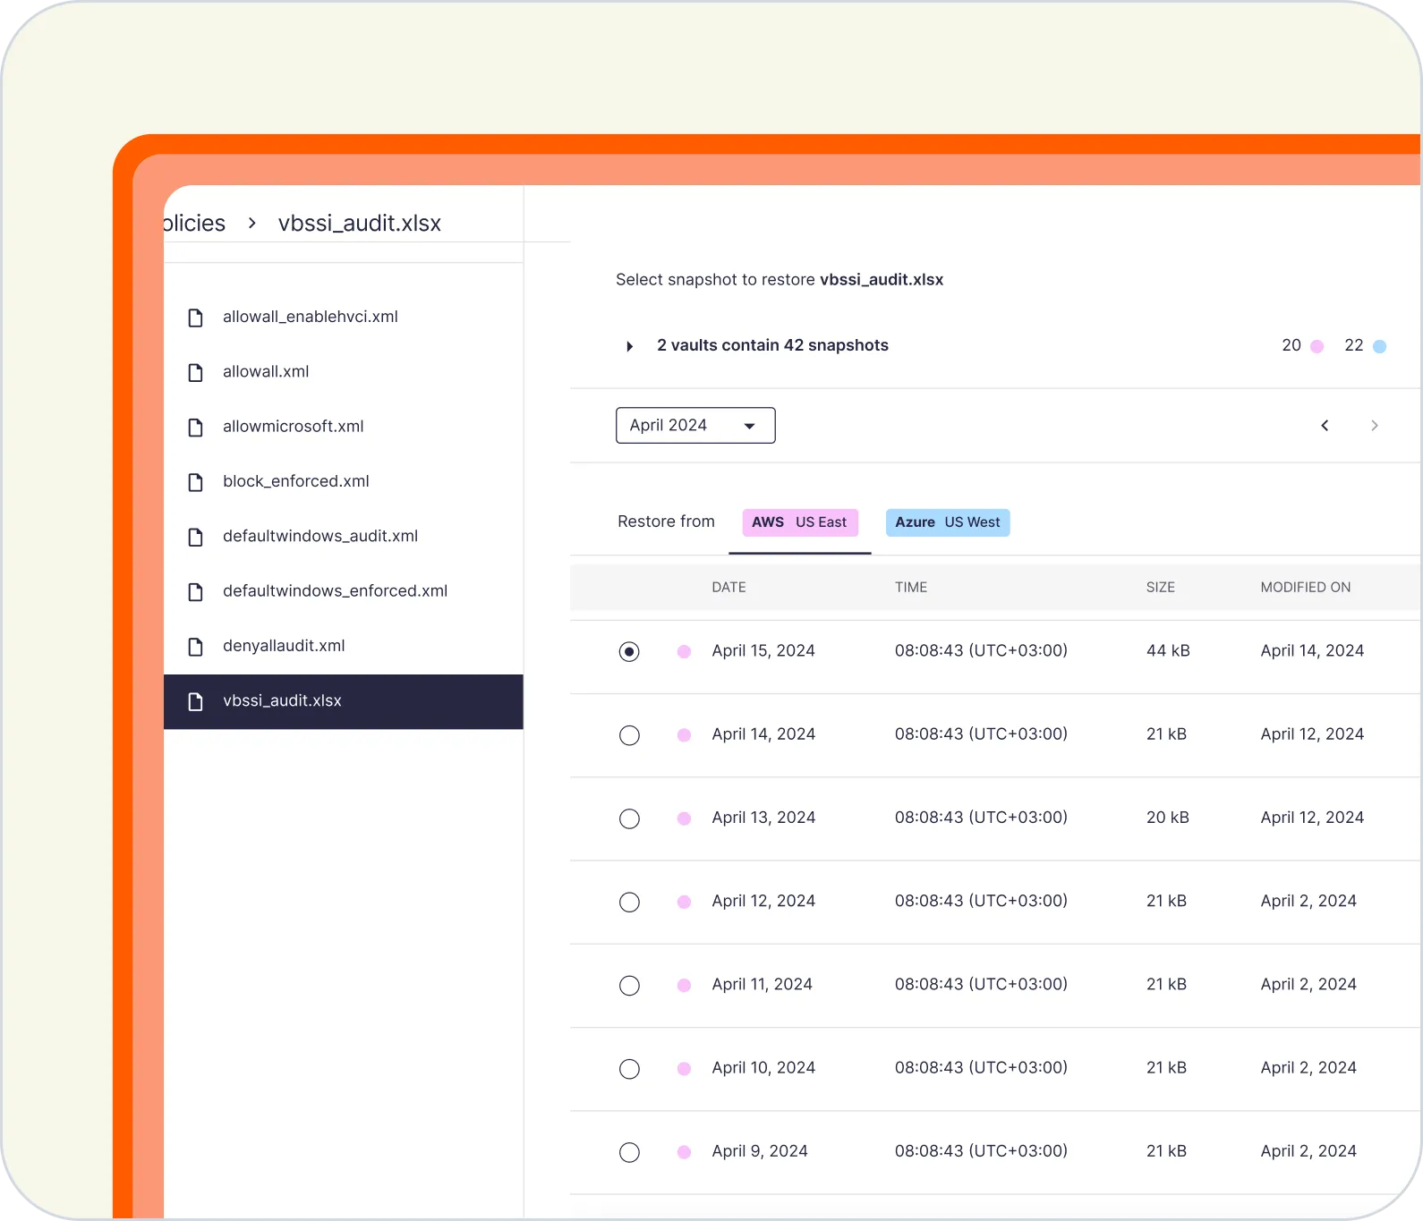Select the April 10, 2024 snapshot radio
This screenshot has width=1423, height=1221.
(x=629, y=1069)
